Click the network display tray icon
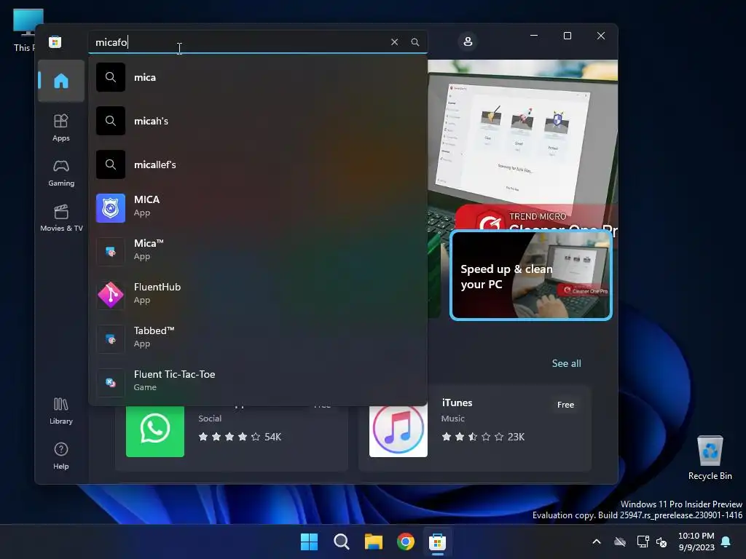 (x=643, y=542)
